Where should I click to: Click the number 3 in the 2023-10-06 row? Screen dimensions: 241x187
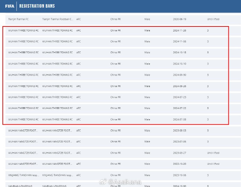(208, 175)
